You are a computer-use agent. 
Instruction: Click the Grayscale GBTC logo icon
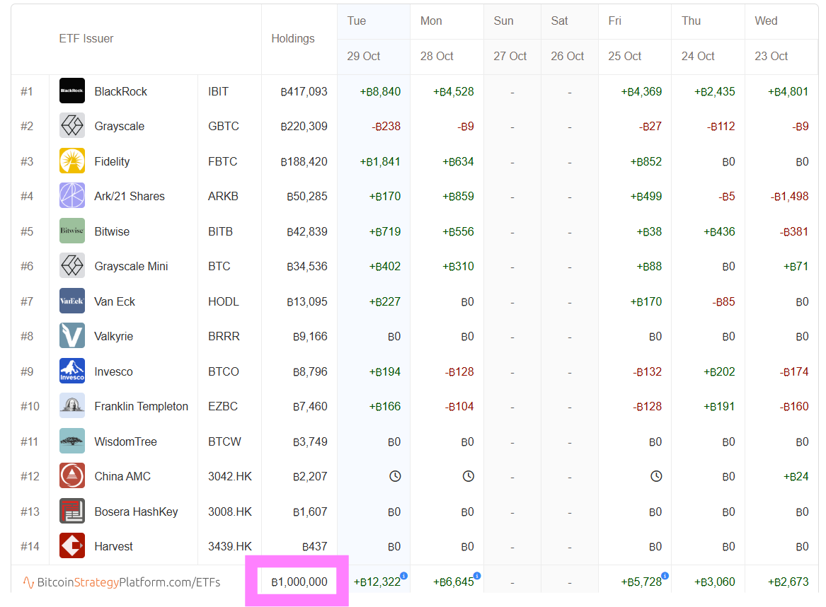tap(72, 126)
